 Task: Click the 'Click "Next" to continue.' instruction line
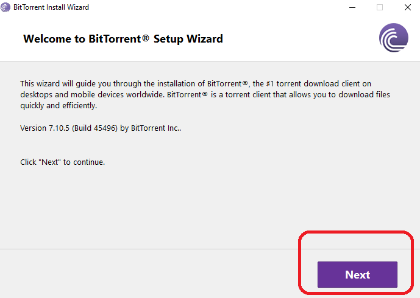pyautogui.click(x=62, y=162)
